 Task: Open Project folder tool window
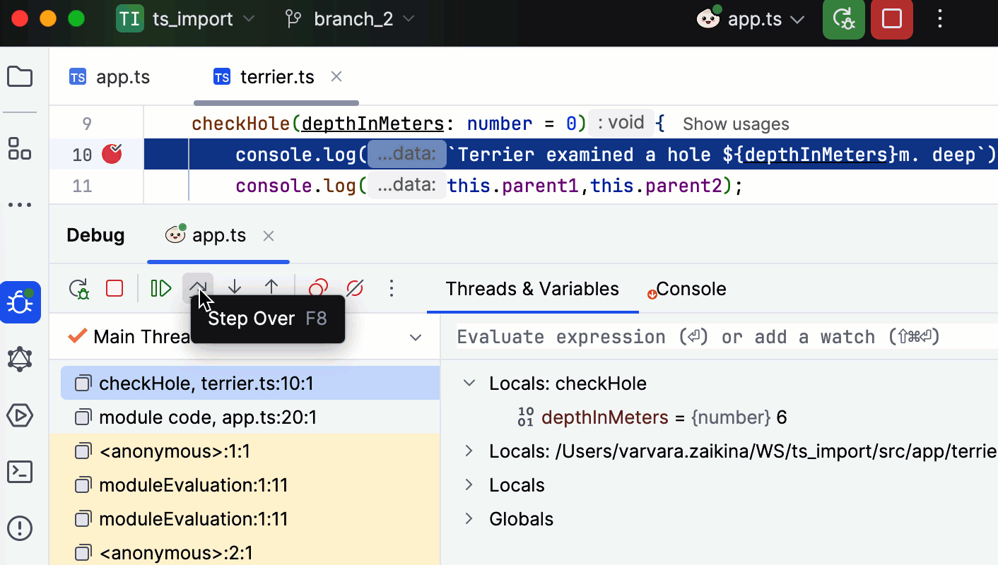20,76
